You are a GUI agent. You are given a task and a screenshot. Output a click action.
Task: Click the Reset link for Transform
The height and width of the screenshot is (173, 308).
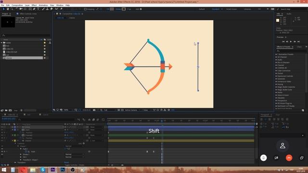click(x=66, y=162)
